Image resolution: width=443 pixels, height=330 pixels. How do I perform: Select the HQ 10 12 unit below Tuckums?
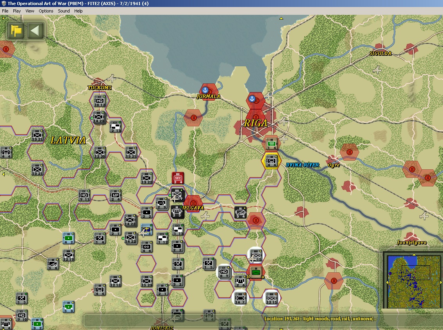coord(100,101)
